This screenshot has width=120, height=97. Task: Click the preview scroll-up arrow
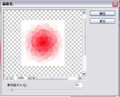[x=84, y=12]
